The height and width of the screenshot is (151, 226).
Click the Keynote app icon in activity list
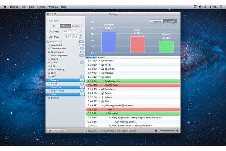[102, 61]
